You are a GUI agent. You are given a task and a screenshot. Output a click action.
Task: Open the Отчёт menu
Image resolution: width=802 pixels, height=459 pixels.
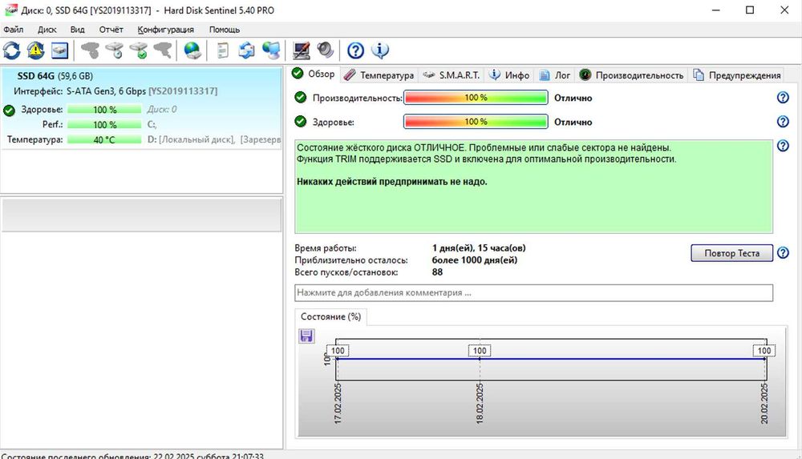coord(111,30)
